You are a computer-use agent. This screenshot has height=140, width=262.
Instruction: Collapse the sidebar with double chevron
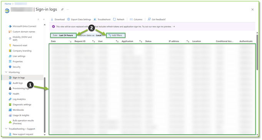point(44,19)
